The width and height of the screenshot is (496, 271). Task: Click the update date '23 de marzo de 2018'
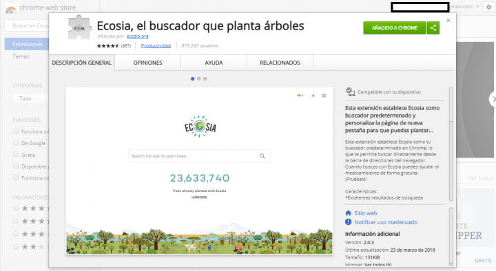pyautogui.click(x=413, y=250)
